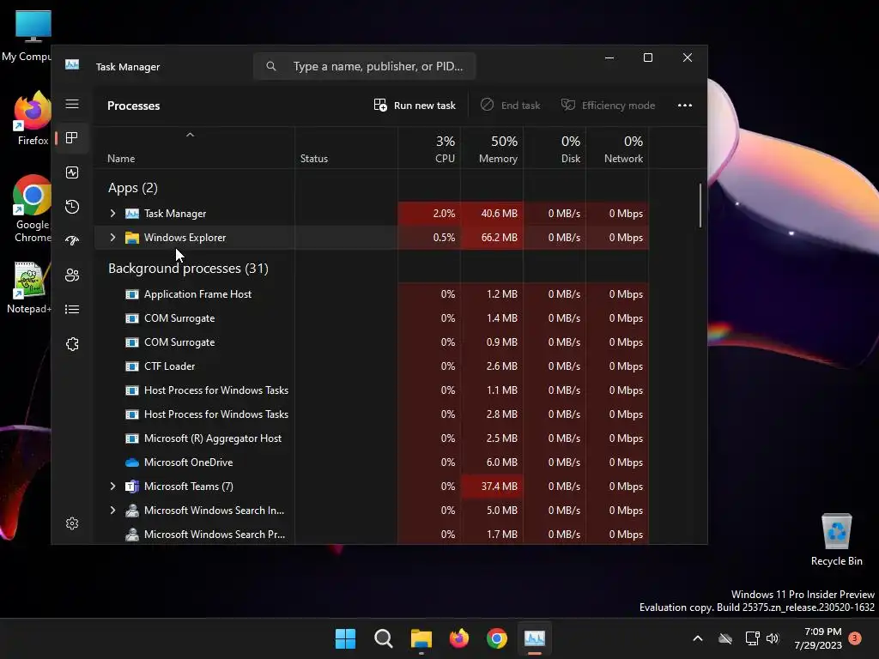Click the 66.2 MB memory cell
Viewport: 879px width, 659px height.
492,238
